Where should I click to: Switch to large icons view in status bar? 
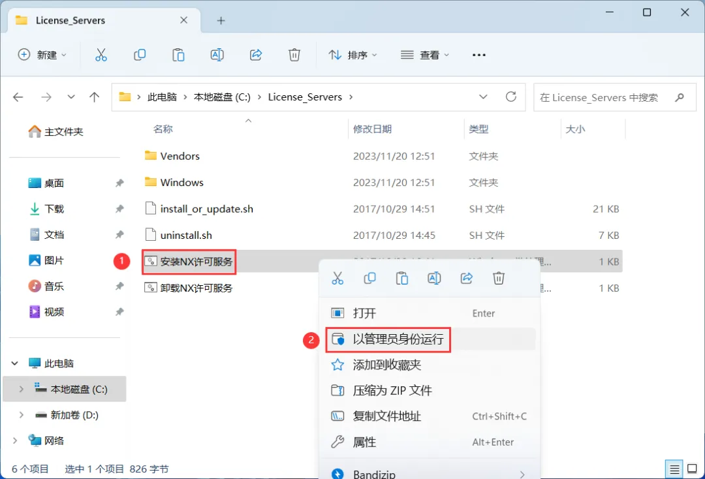(x=693, y=469)
